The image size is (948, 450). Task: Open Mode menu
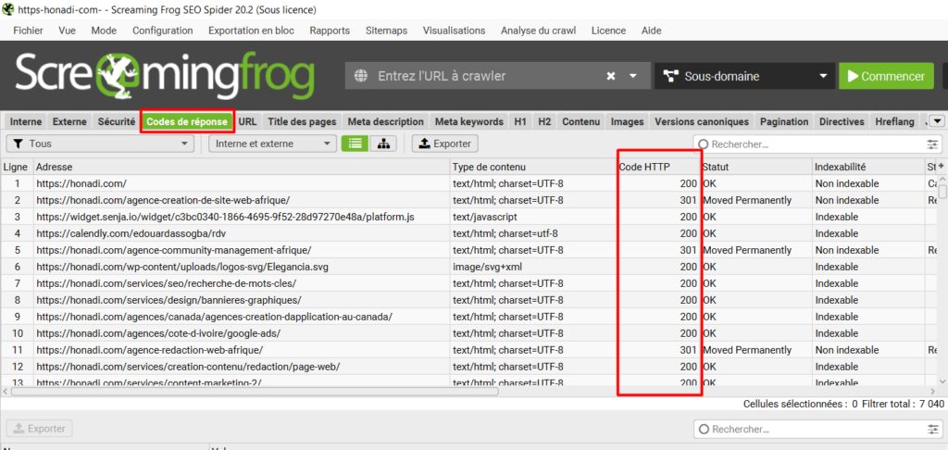click(104, 31)
